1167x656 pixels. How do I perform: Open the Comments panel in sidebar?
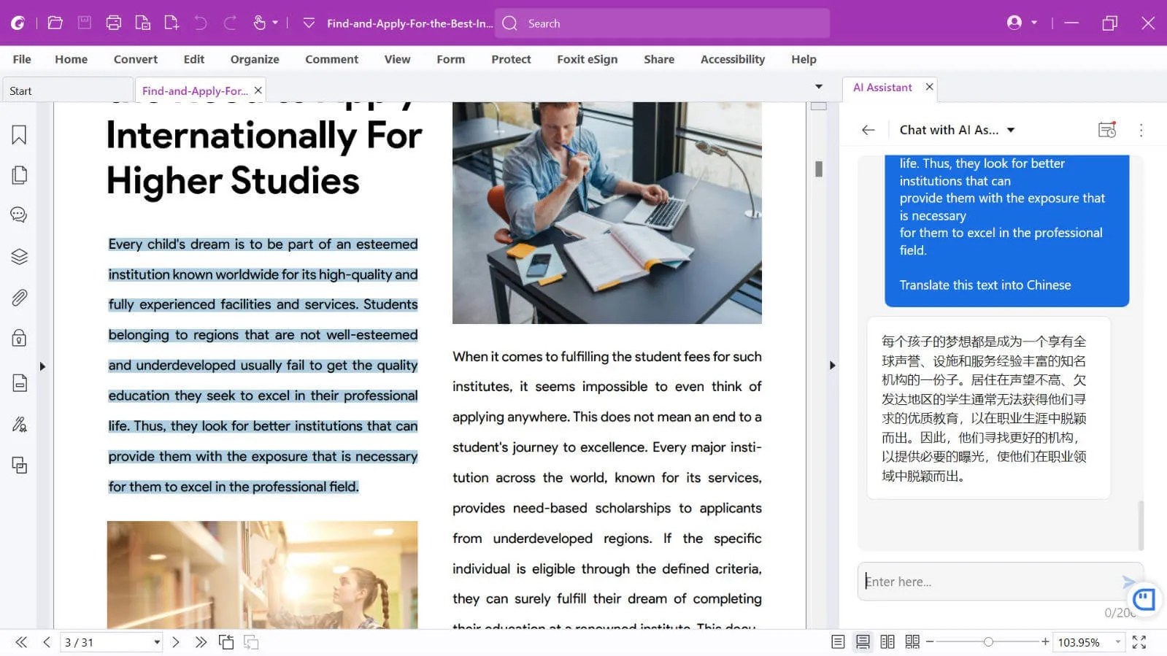tap(19, 215)
